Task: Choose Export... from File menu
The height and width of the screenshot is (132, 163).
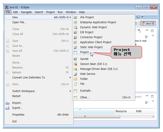Action: [x=39, y=108]
